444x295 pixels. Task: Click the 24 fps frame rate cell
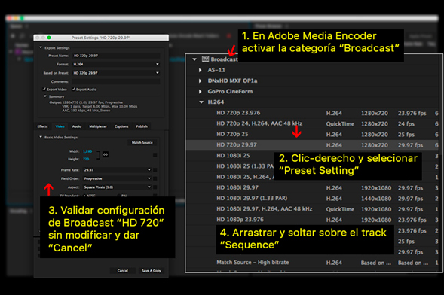(406, 124)
